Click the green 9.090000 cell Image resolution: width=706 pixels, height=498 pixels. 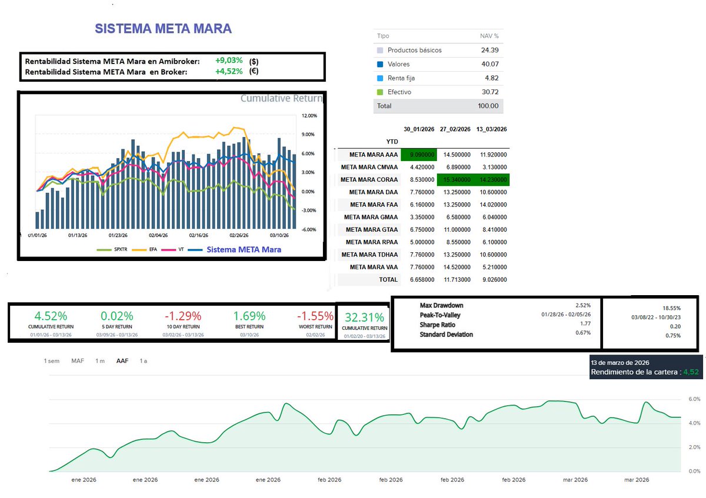coord(419,155)
